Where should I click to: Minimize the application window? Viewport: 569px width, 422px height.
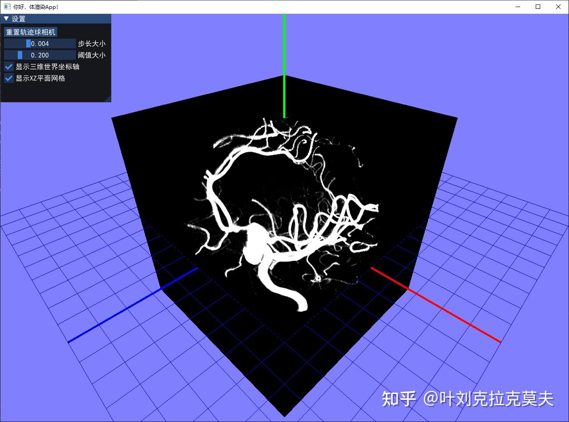(518, 7)
